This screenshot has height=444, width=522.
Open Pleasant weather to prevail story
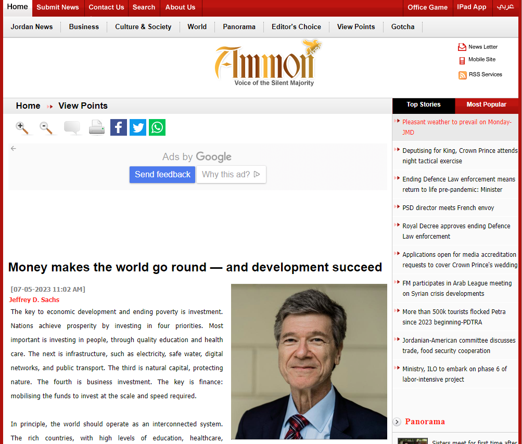(457, 127)
